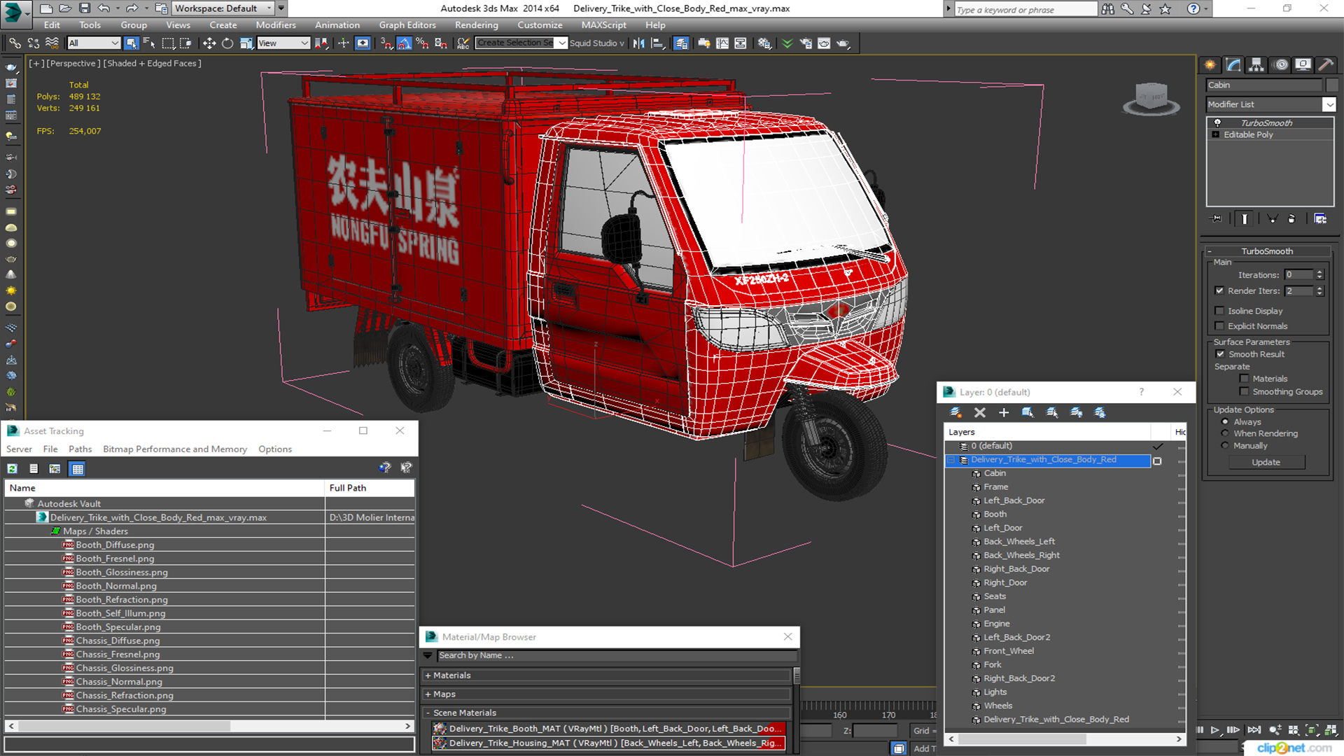This screenshot has width=1344, height=756.
Task: Switch Asset Tracking to table view
Action: tap(78, 469)
